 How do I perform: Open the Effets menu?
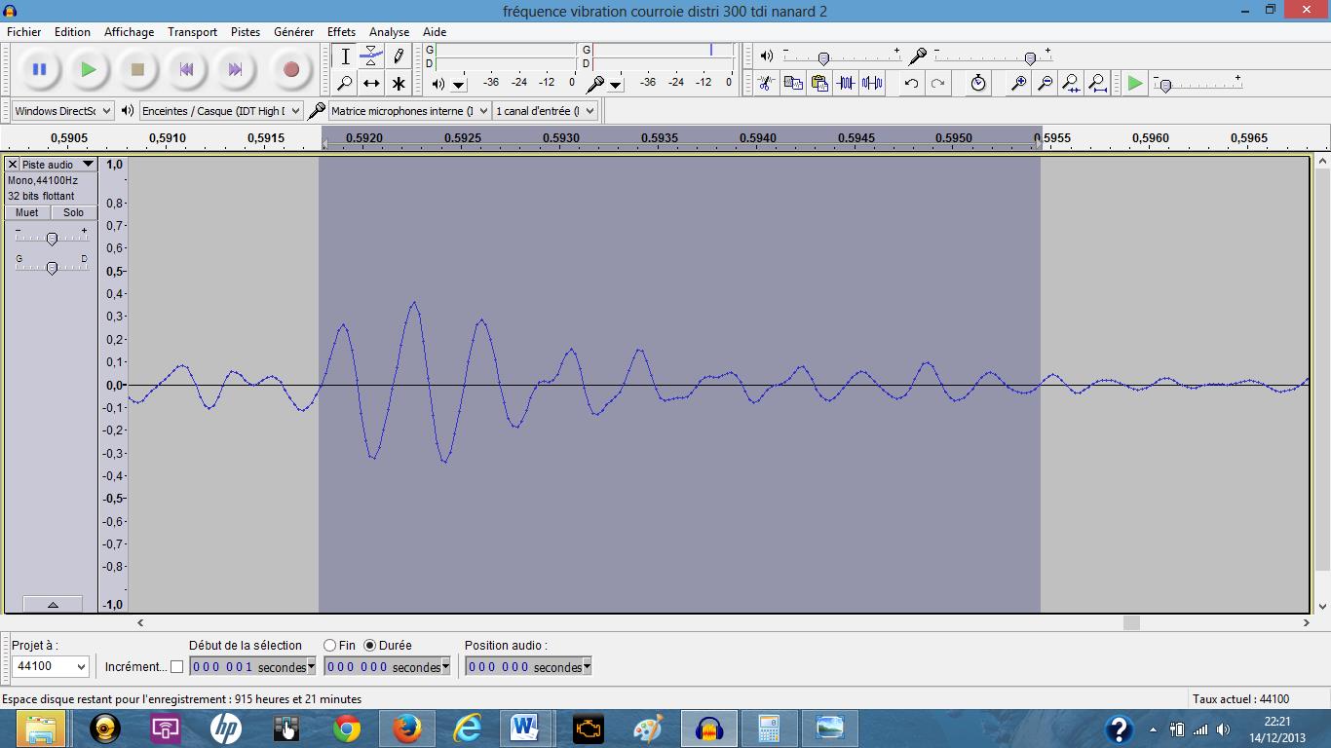(341, 32)
